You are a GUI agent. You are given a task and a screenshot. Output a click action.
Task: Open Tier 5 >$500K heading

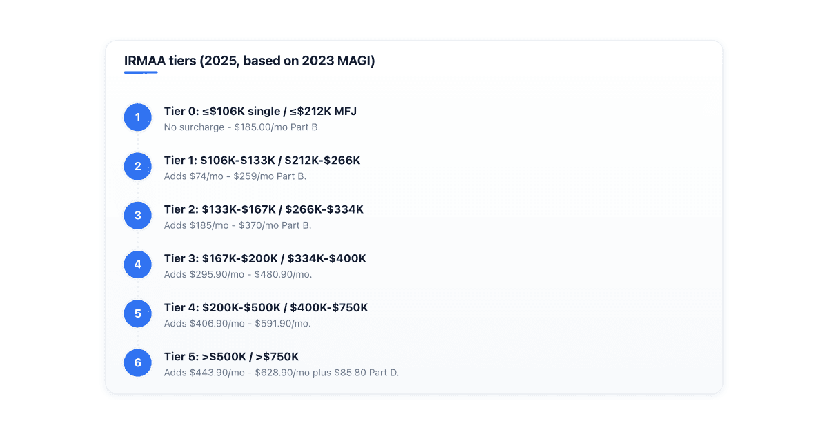tap(232, 356)
